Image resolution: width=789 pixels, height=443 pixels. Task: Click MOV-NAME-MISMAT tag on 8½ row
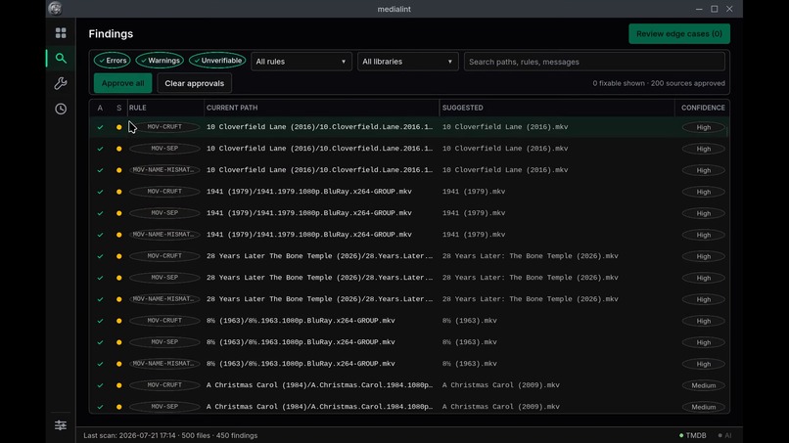[164, 364]
